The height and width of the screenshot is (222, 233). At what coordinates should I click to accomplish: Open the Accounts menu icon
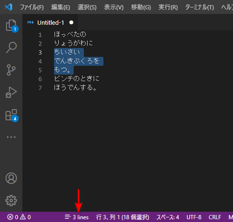(x=11, y=178)
